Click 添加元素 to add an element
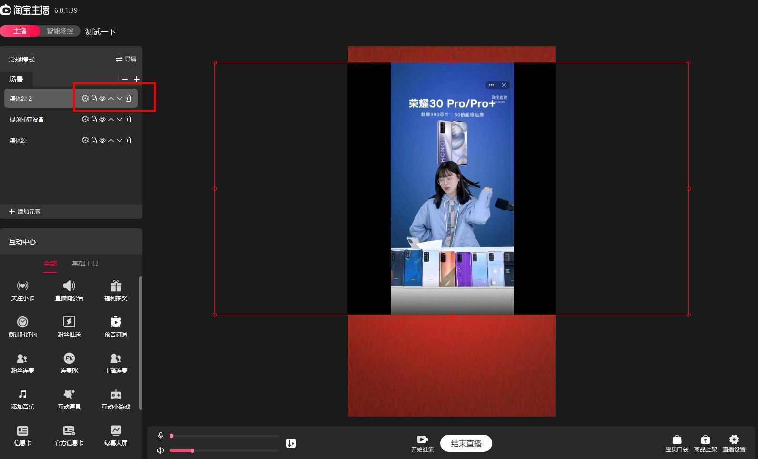This screenshot has height=459, width=758. (25, 212)
